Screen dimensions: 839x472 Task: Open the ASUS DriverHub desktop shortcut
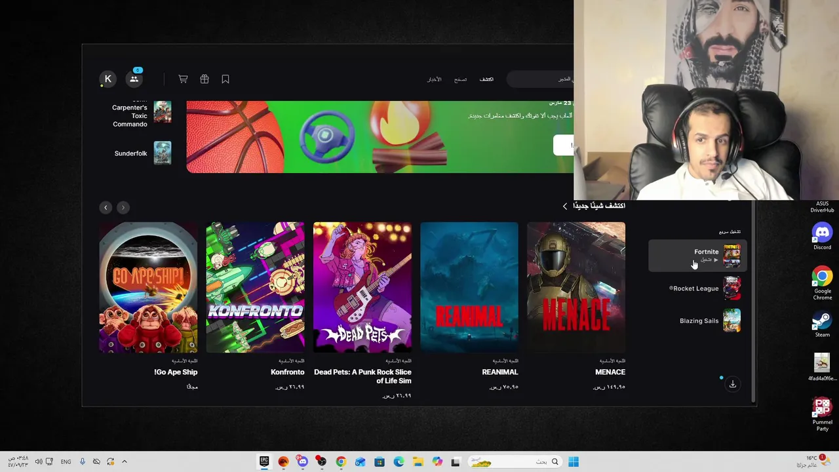822,206
